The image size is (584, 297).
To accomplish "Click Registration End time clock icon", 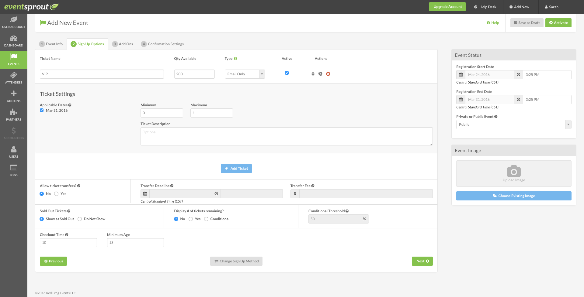I will (x=519, y=100).
